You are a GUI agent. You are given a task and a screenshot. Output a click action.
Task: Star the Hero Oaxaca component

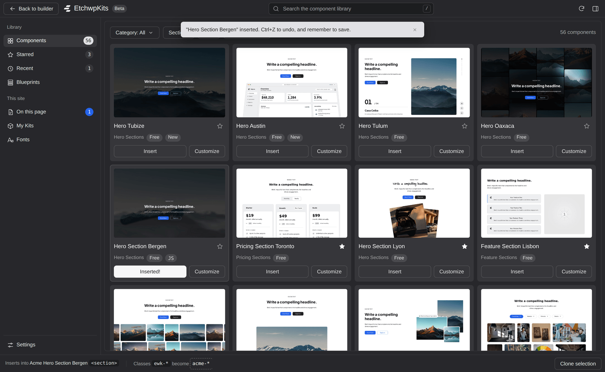pyautogui.click(x=586, y=126)
